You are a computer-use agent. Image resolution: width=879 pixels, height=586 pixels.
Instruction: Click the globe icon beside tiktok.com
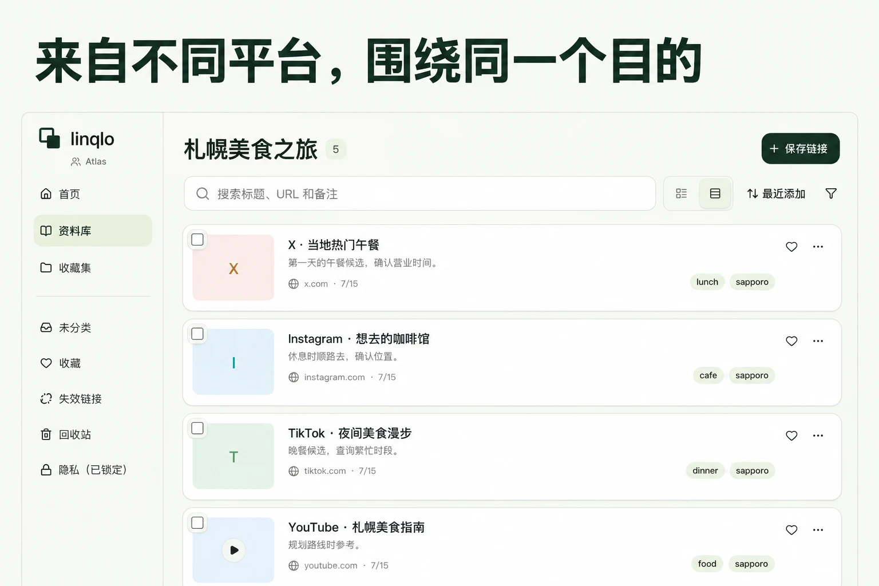pos(294,471)
